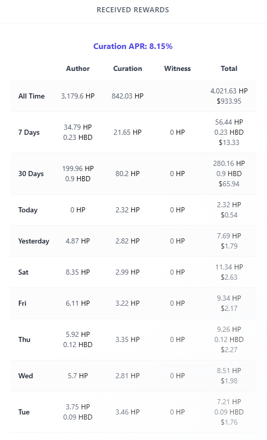The width and height of the screenshot is (267, 440).
Task: Click the Curation APR 8.15% text
Action: click(133, 46)
